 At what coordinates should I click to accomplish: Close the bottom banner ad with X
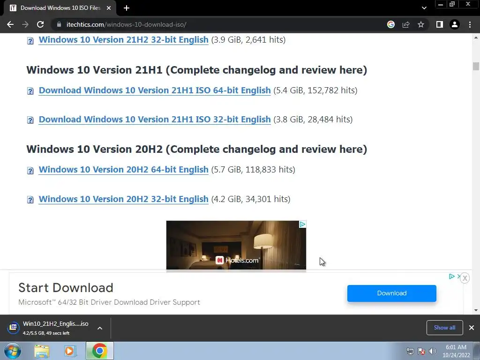465,278
